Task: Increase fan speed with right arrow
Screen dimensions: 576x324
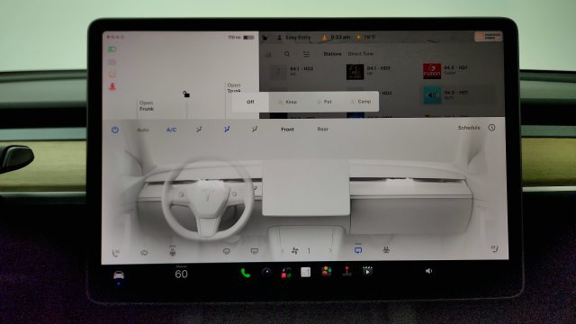Action: click(330, 250)
